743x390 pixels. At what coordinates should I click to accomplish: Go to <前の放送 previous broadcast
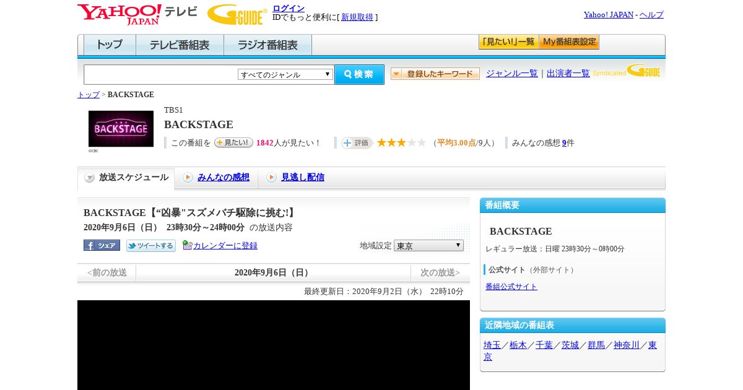[x=107, y=272]
